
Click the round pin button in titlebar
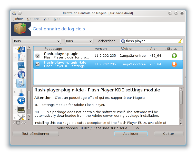[x=19, y=13]
